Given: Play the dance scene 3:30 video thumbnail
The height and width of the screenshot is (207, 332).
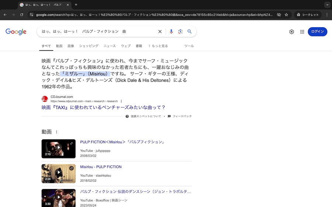Looking at the screenshot, I should tap(58, 198).
